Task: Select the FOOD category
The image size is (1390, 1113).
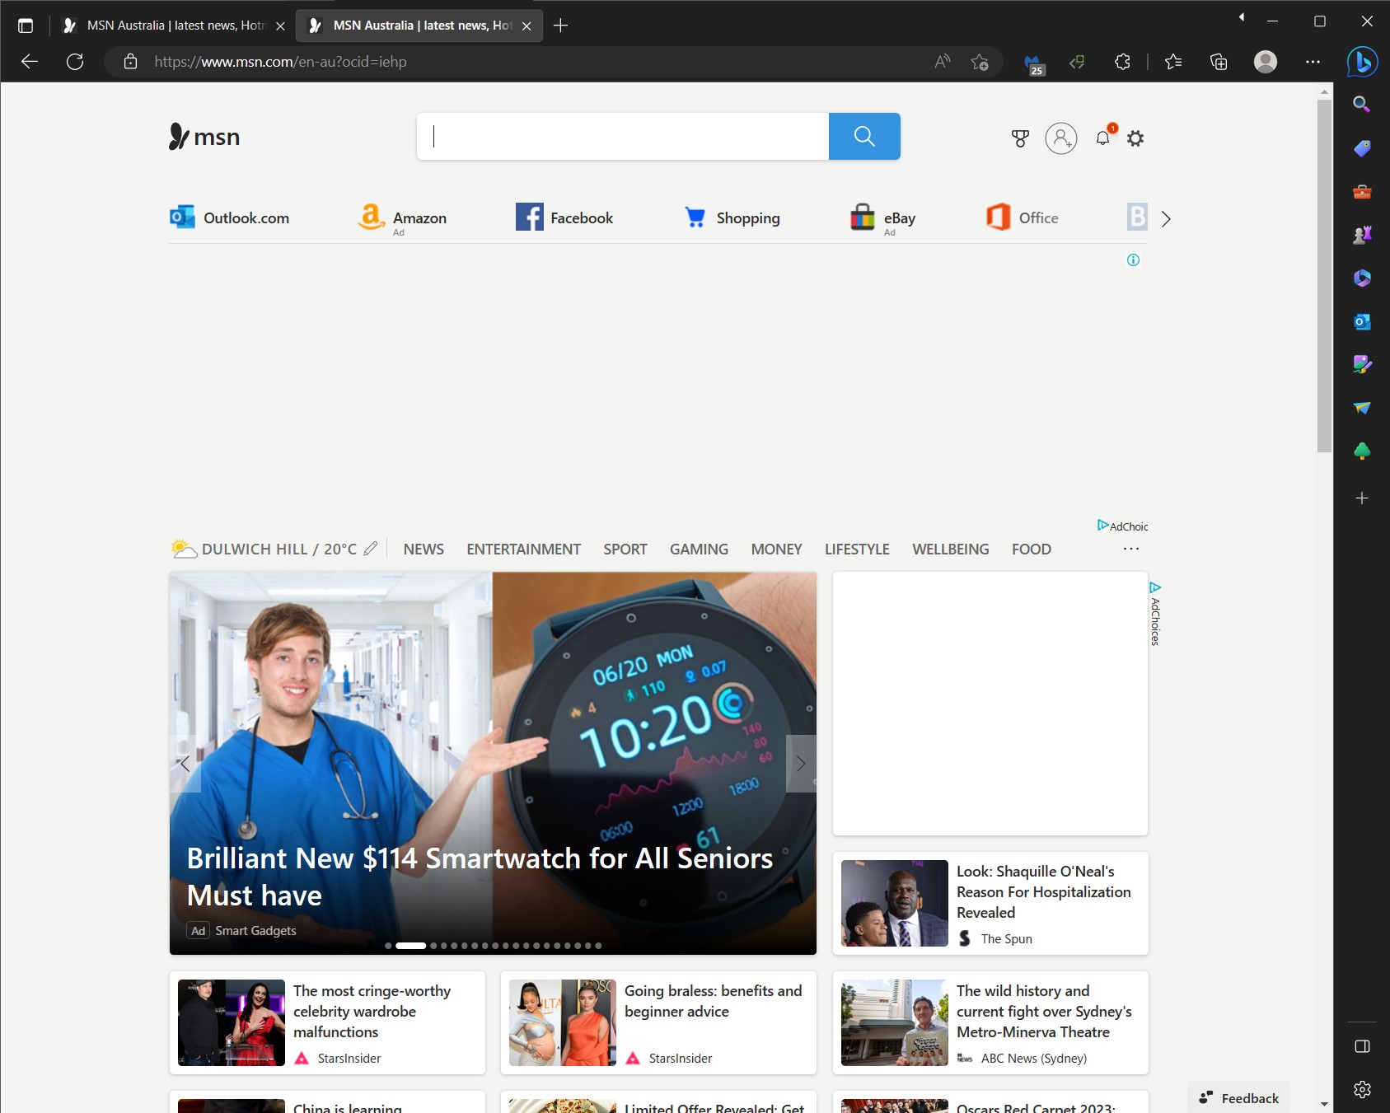Action: (1031, 549)
